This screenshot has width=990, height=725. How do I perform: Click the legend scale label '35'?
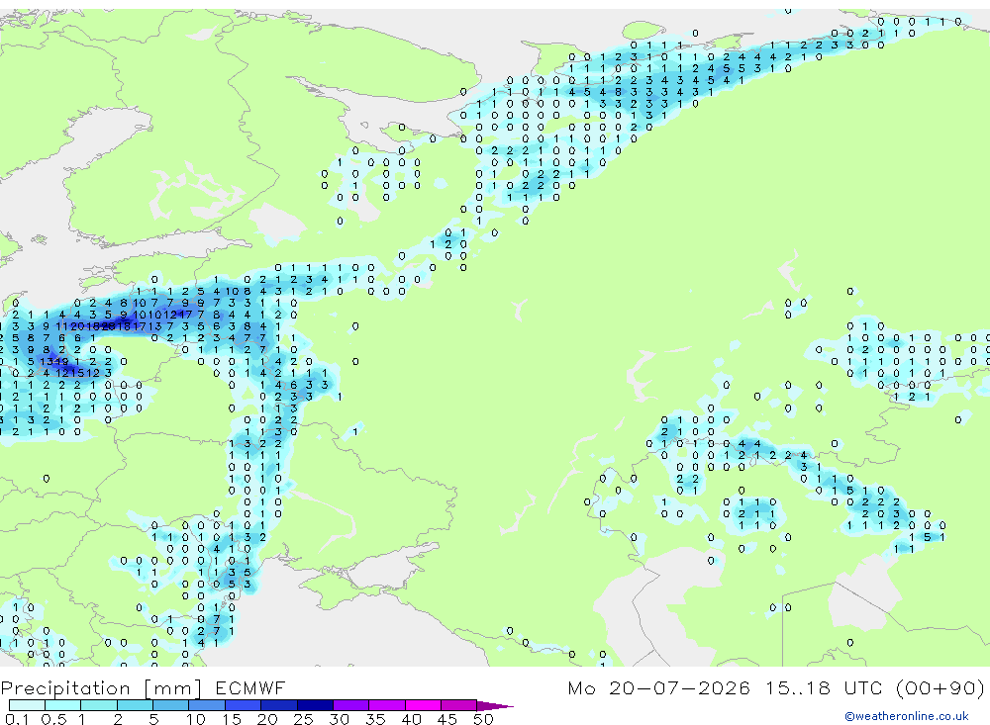click(x=375, y=719)
